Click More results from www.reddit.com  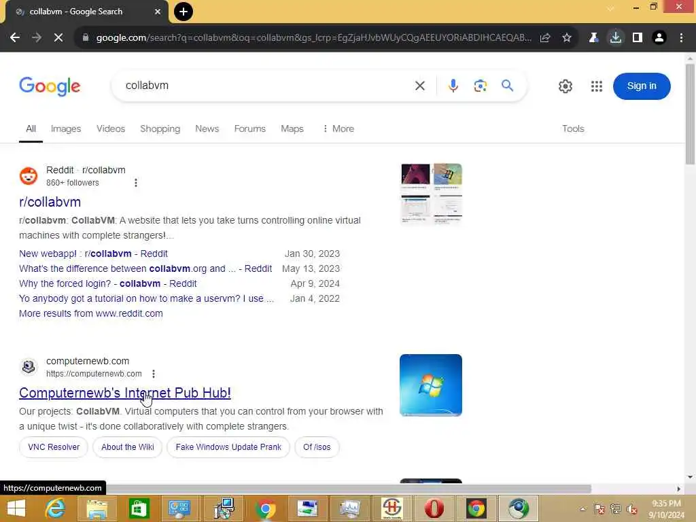click(x=91, y=314)
